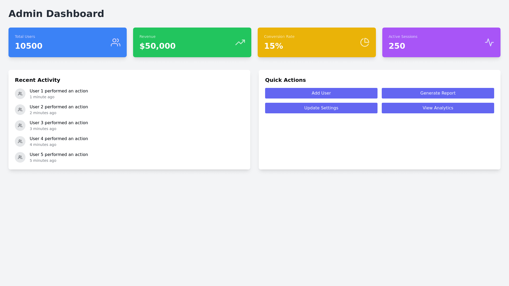The image size is (509, 286).
Task: Click the pie chart icon on Conversion Rate card
Action: click(x=365, y=42)
